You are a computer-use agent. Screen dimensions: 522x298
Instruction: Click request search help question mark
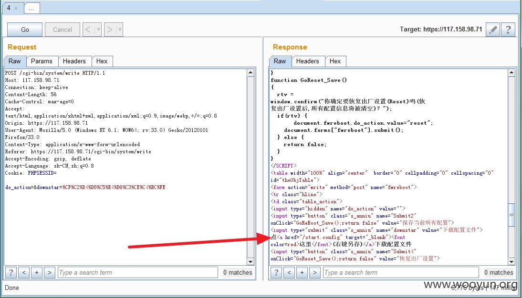pos(11,272)
